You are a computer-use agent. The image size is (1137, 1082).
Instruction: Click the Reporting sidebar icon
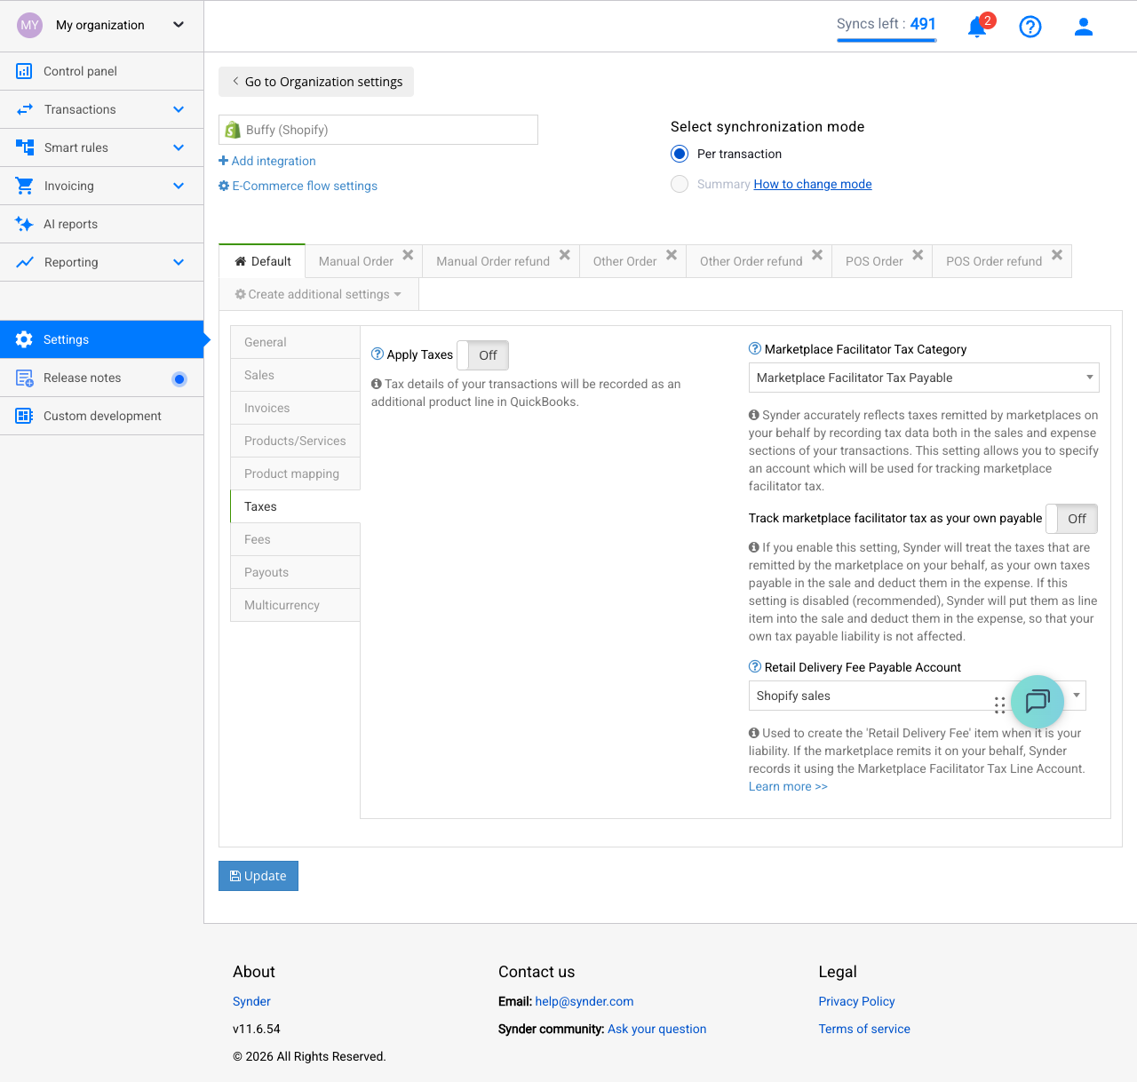point(25,262)
